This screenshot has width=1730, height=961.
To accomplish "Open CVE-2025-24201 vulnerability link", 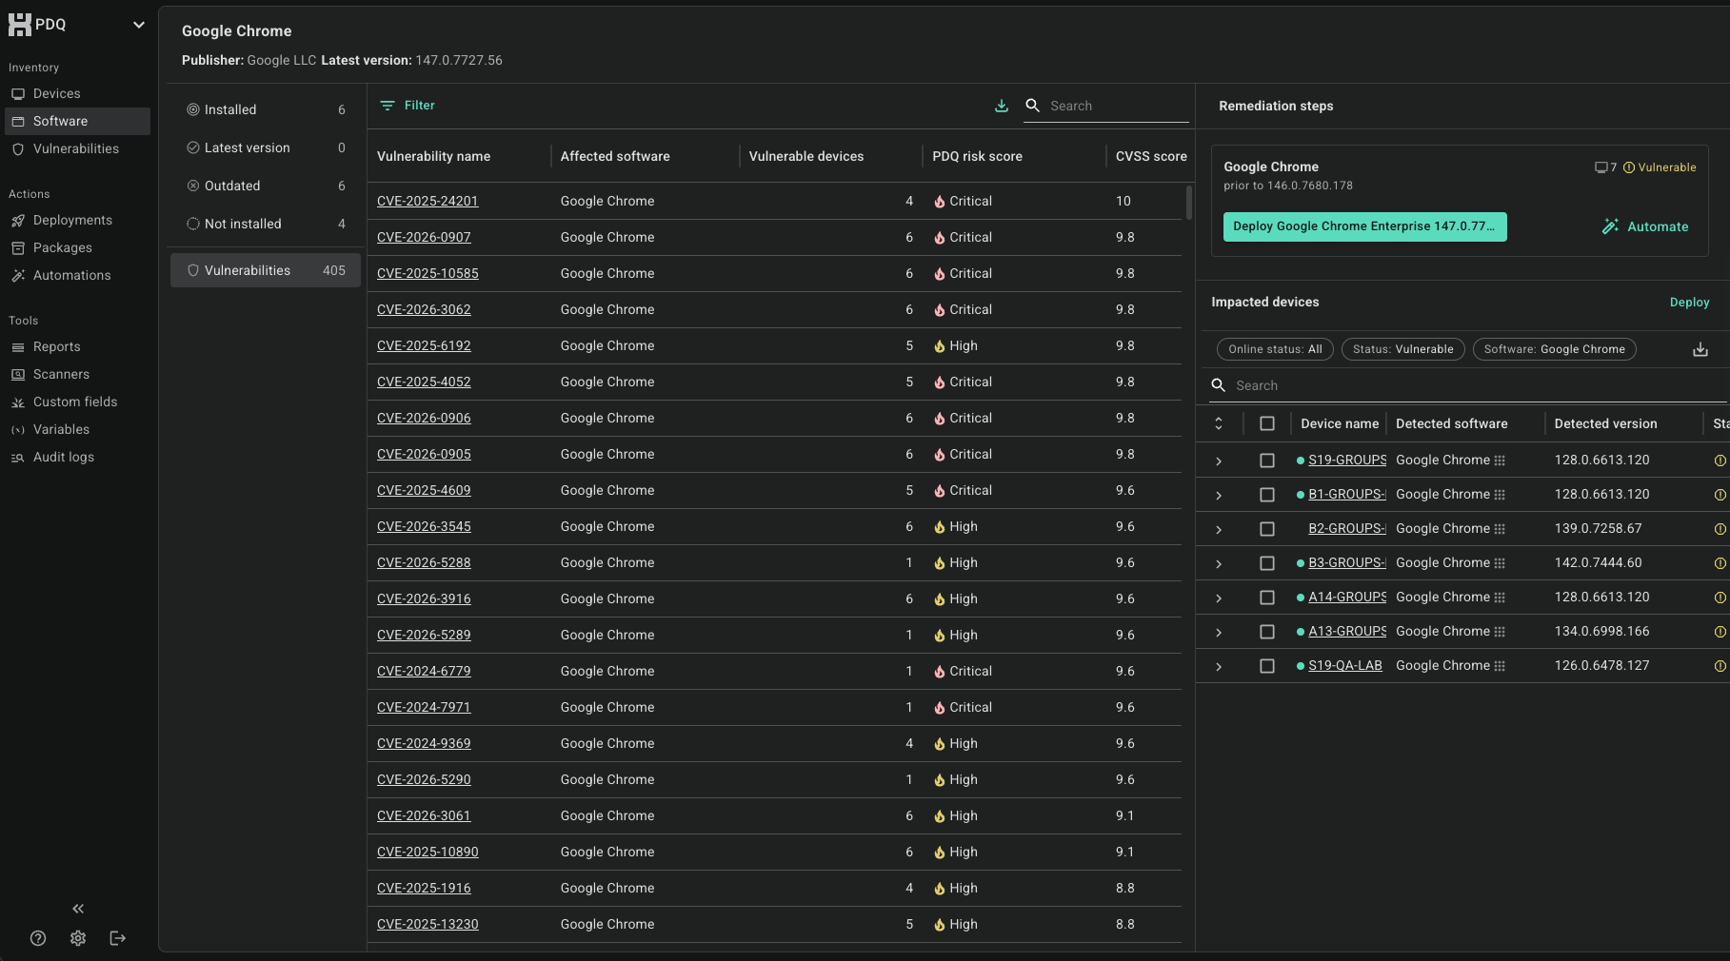I will tap(428, 201).
